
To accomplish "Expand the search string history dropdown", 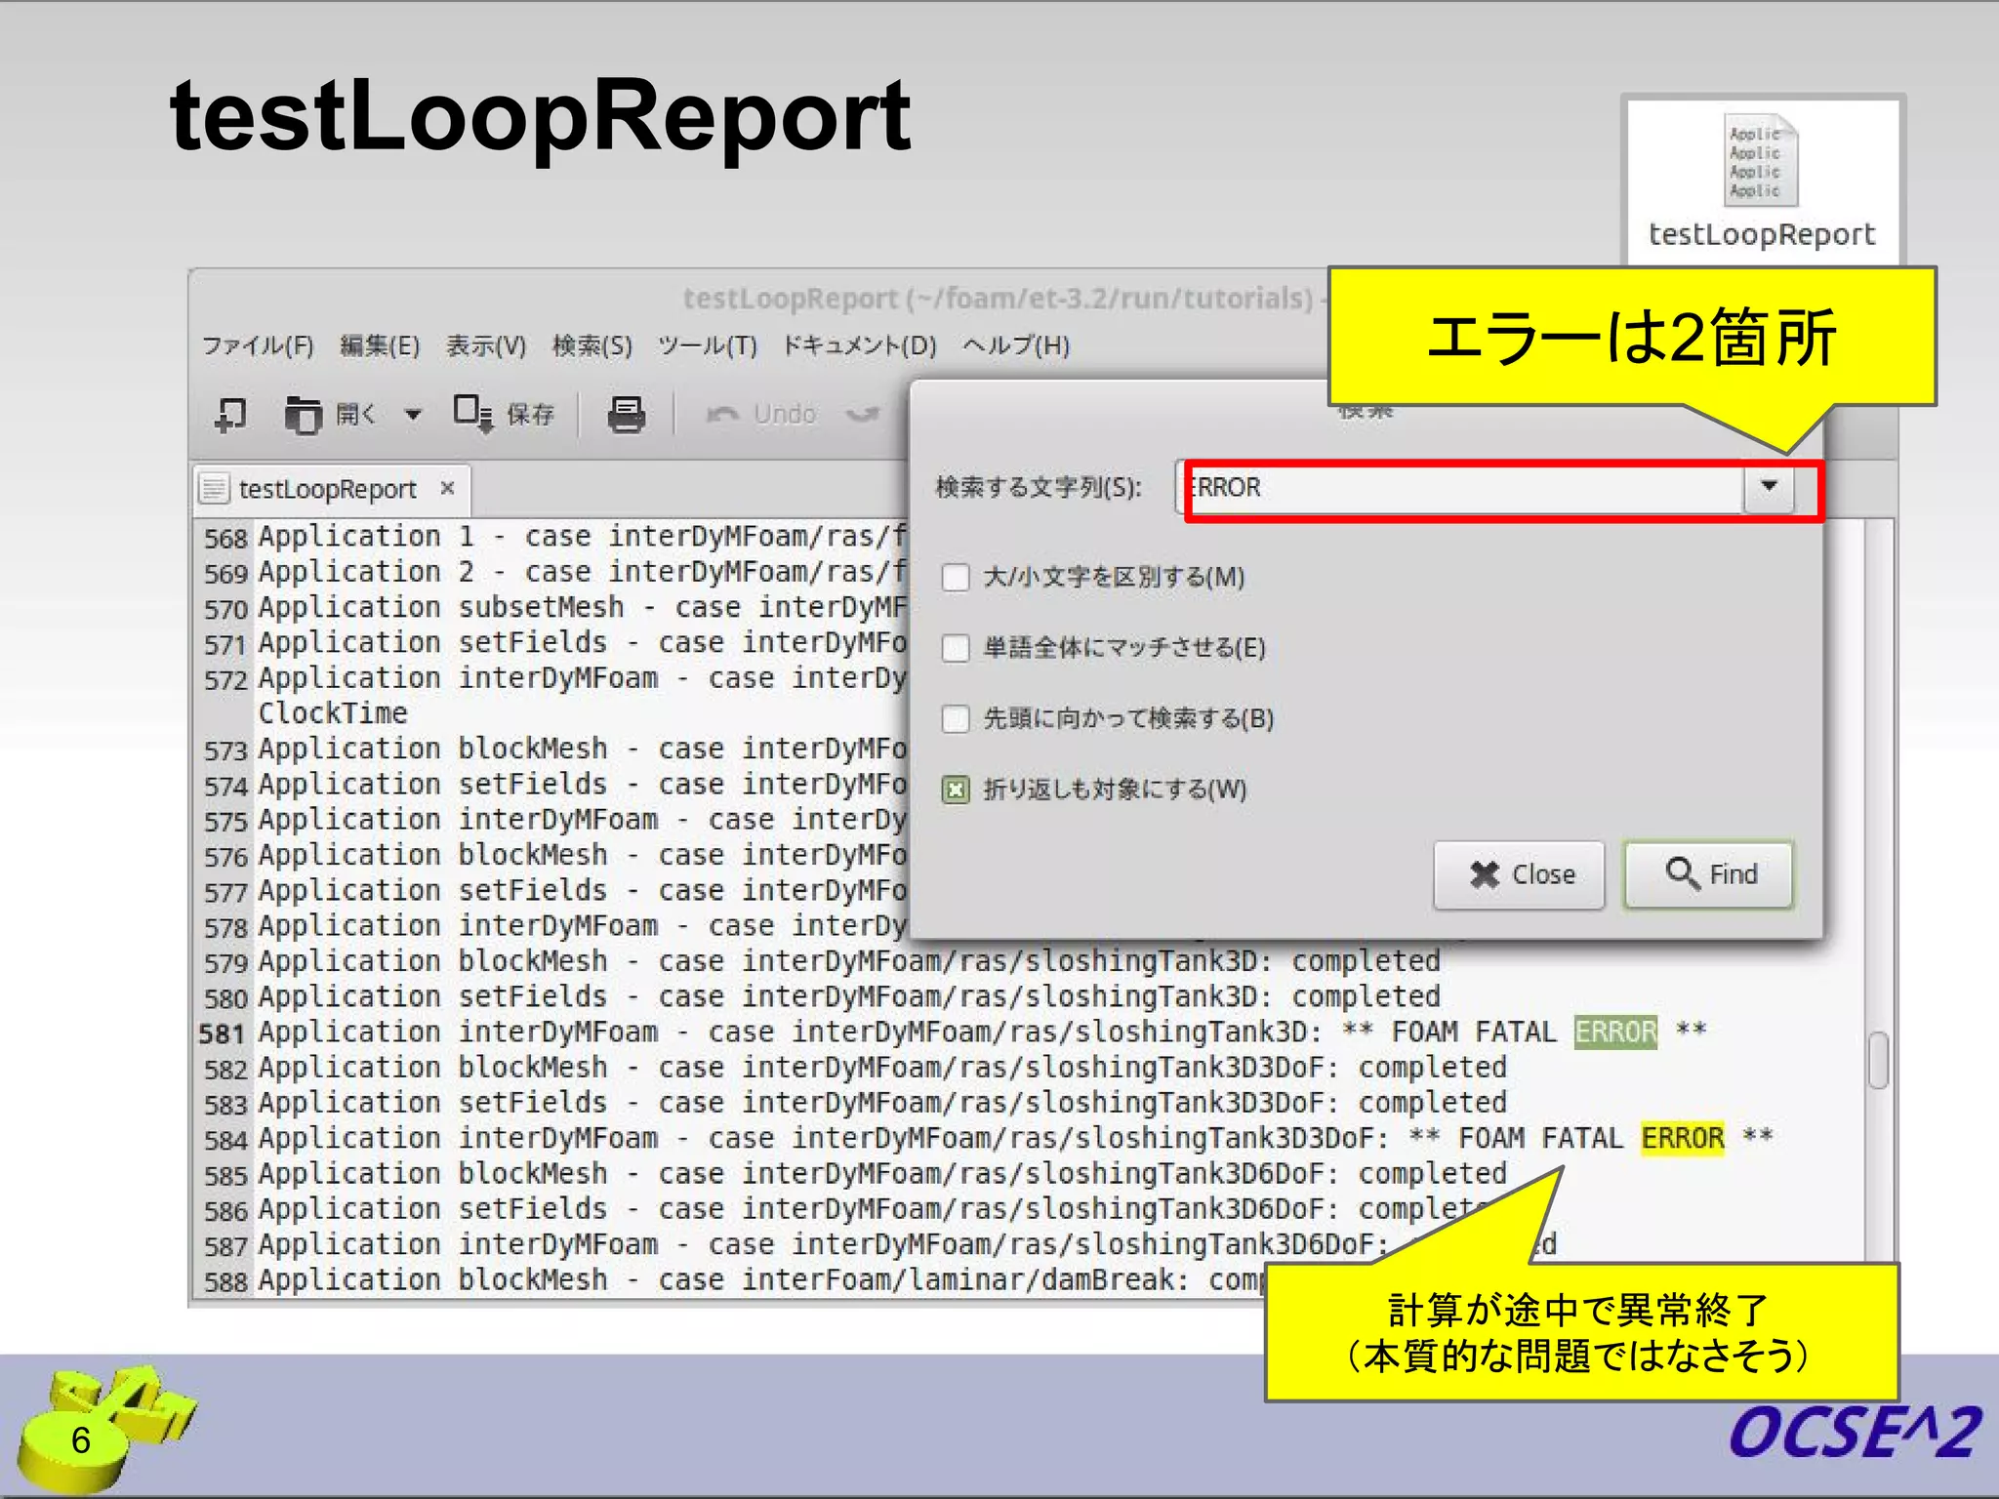I will click(x=1769, y=486).
